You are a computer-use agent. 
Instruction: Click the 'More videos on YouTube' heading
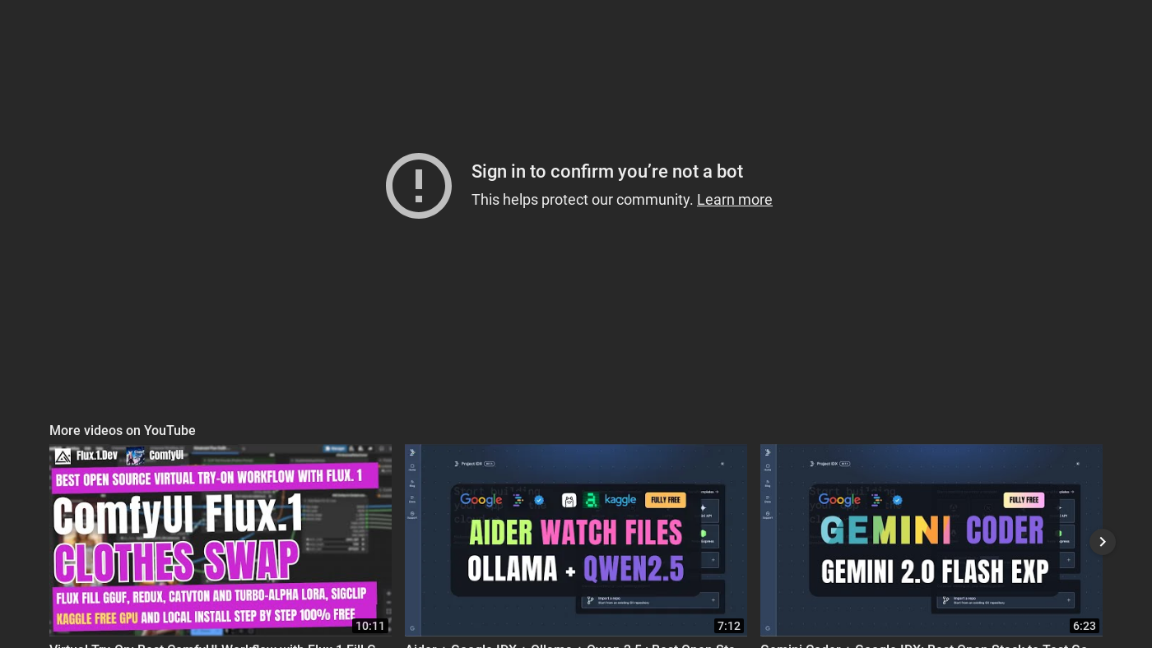(x=123, y=431)
